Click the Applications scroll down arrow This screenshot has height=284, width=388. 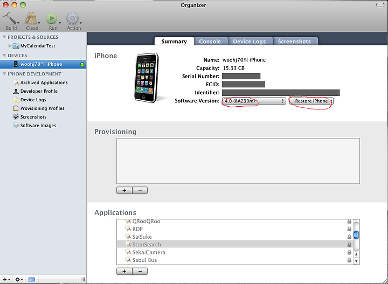point(356,261)
